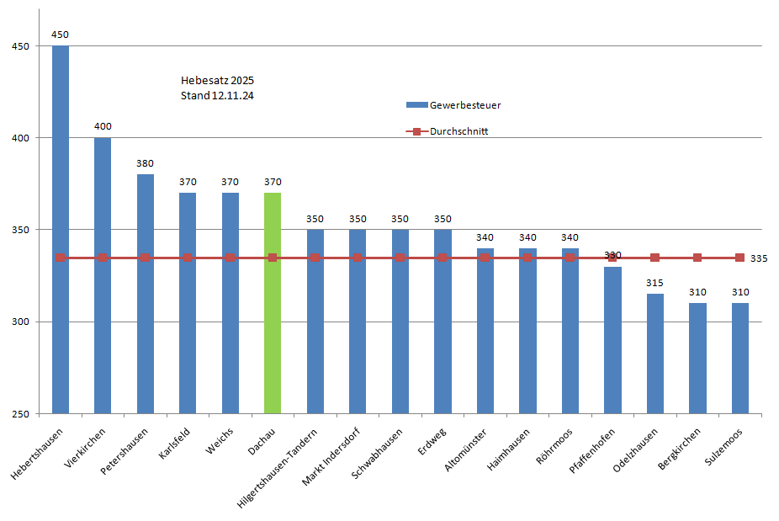Select the Gewerbesteuer legend label
This screenshot has width=779, height=521.
465,105
